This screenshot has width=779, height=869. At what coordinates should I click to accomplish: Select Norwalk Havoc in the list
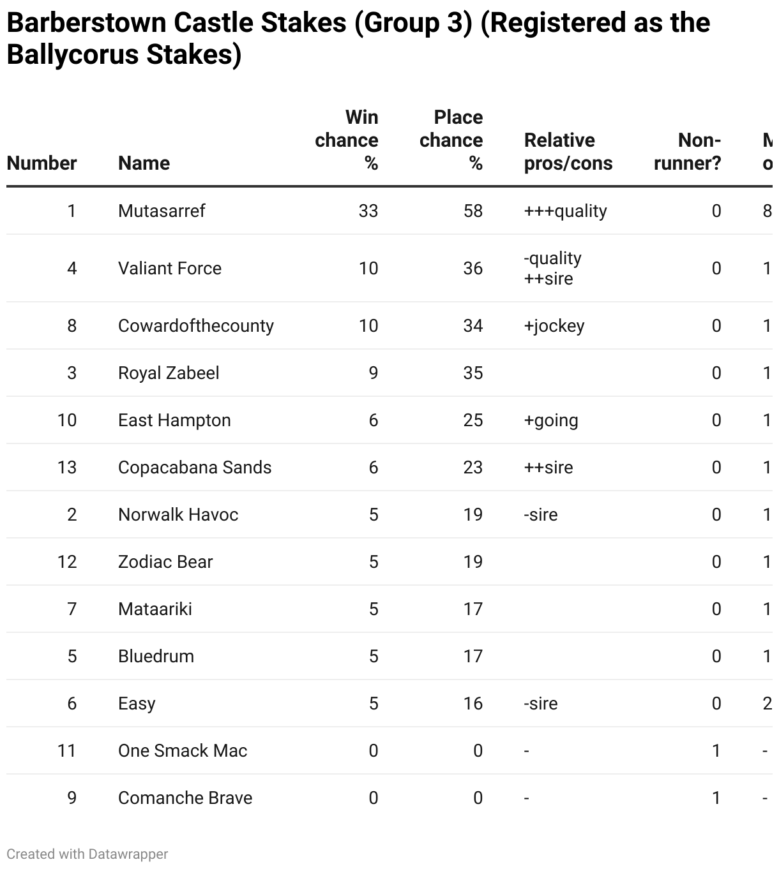click(178, 515)
